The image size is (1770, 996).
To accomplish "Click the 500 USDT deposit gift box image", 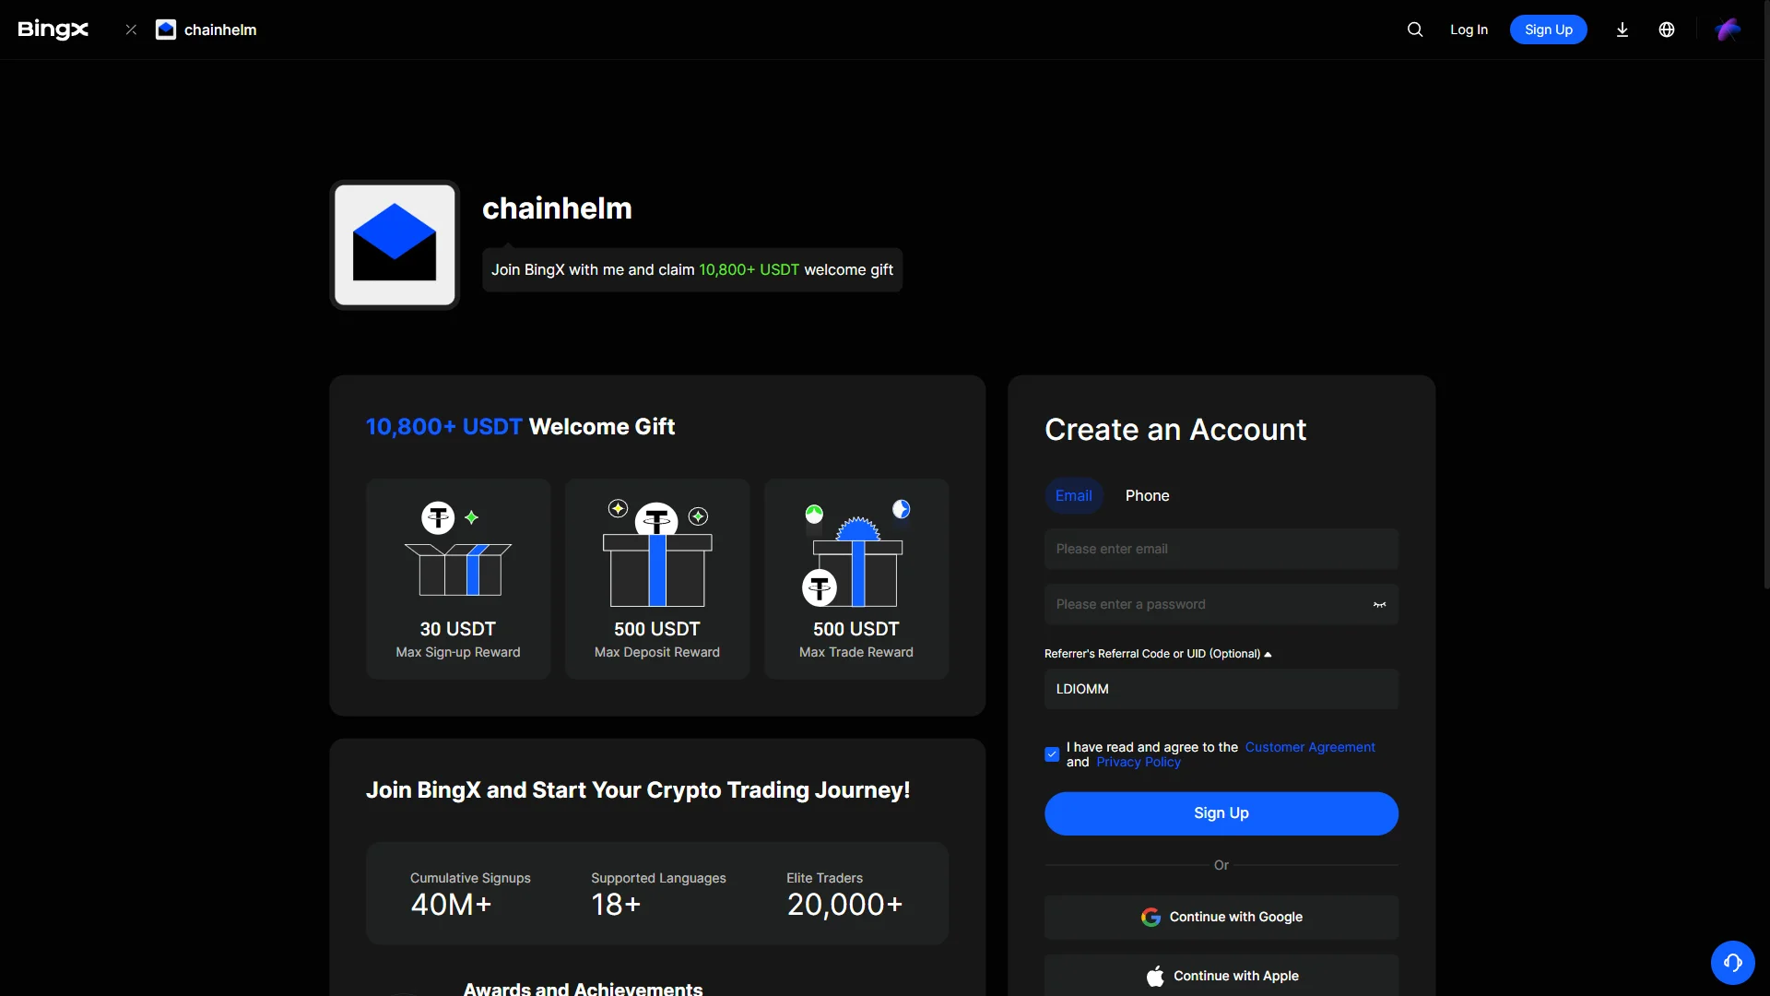I will 657,552.
